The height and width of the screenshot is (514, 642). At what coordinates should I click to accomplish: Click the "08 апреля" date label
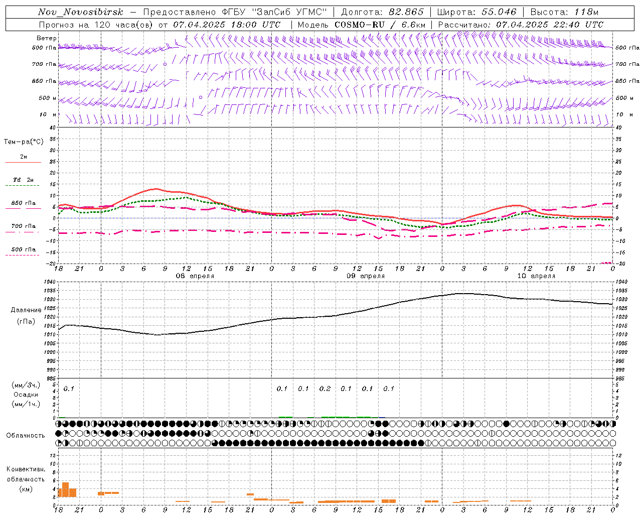pyautogui.click(x=195, y=276)
